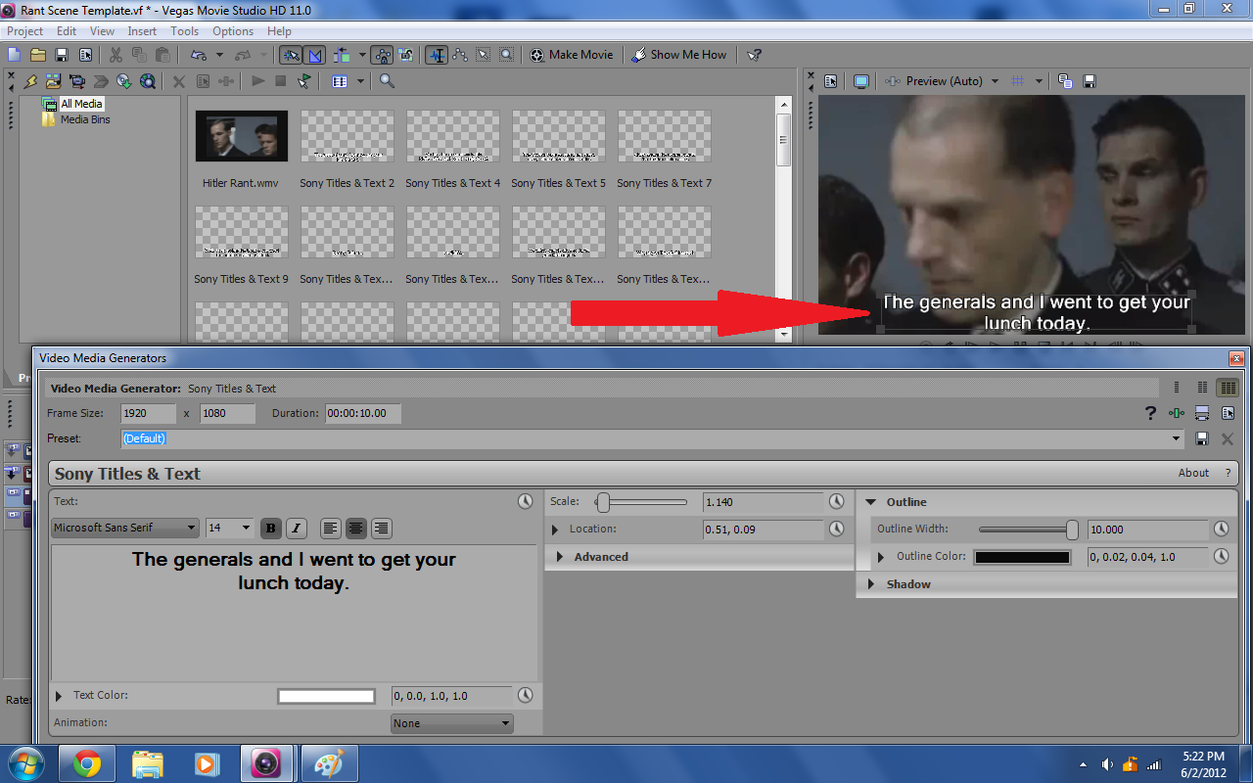Click the Video Preview external monitor icon
Image resolution: width=1253 pixels, height=783 pixels.
click(x=860, y=81)
